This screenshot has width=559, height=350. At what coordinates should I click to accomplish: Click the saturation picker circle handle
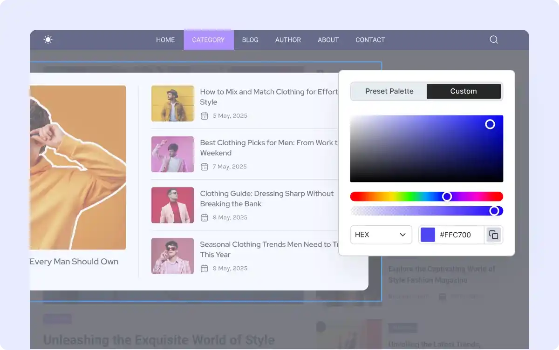tap(490, 124)
